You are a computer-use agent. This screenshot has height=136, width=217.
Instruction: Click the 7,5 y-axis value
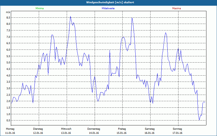8,30
